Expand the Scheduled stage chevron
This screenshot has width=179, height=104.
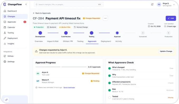point(143,33)
